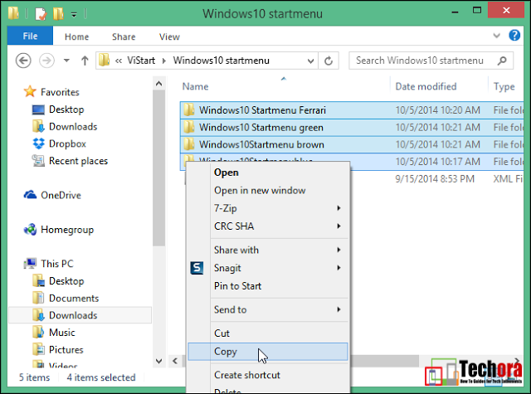Click horizontal scrollbar left arrow
This screenshot has height=394, width=531.
(x=175, y=361)
